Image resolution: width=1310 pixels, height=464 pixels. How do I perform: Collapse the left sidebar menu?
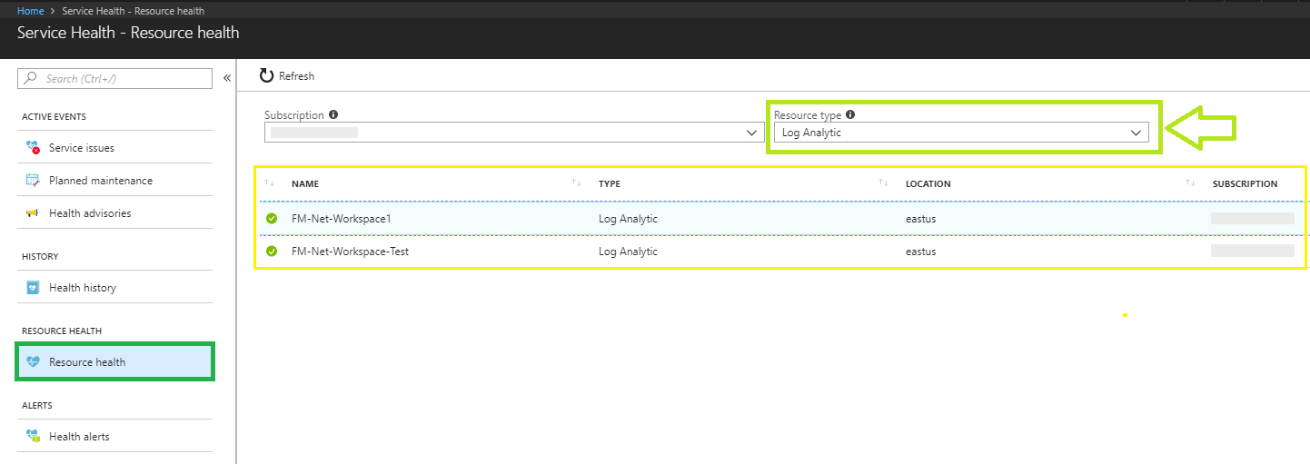click(x=227, y=79)
